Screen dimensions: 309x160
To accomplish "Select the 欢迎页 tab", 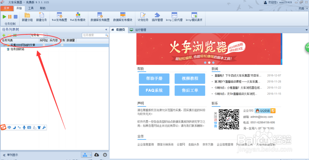I will 119,30.
